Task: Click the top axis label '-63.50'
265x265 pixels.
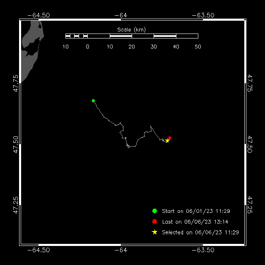Action: click(203, 15)
